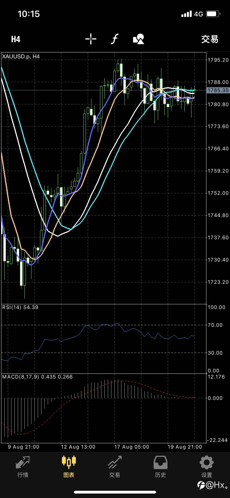Select the 图表 chart tab

tap(69, 467)
